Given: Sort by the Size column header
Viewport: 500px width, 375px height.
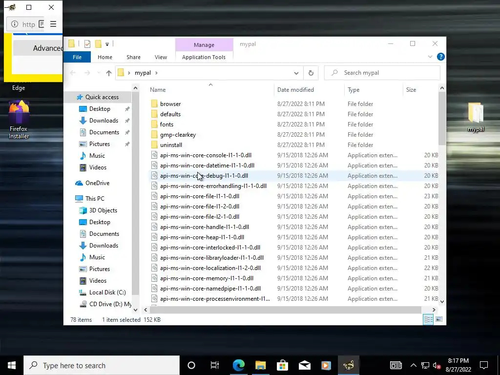Looking at the screenshot, I should [420, 90].
